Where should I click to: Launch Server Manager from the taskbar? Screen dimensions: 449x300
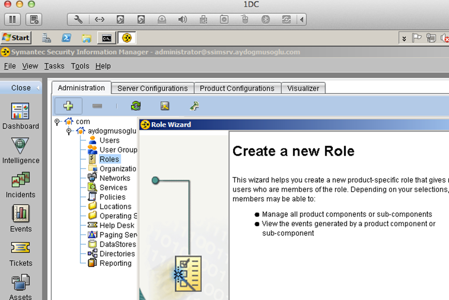click(x=47, y=38)
